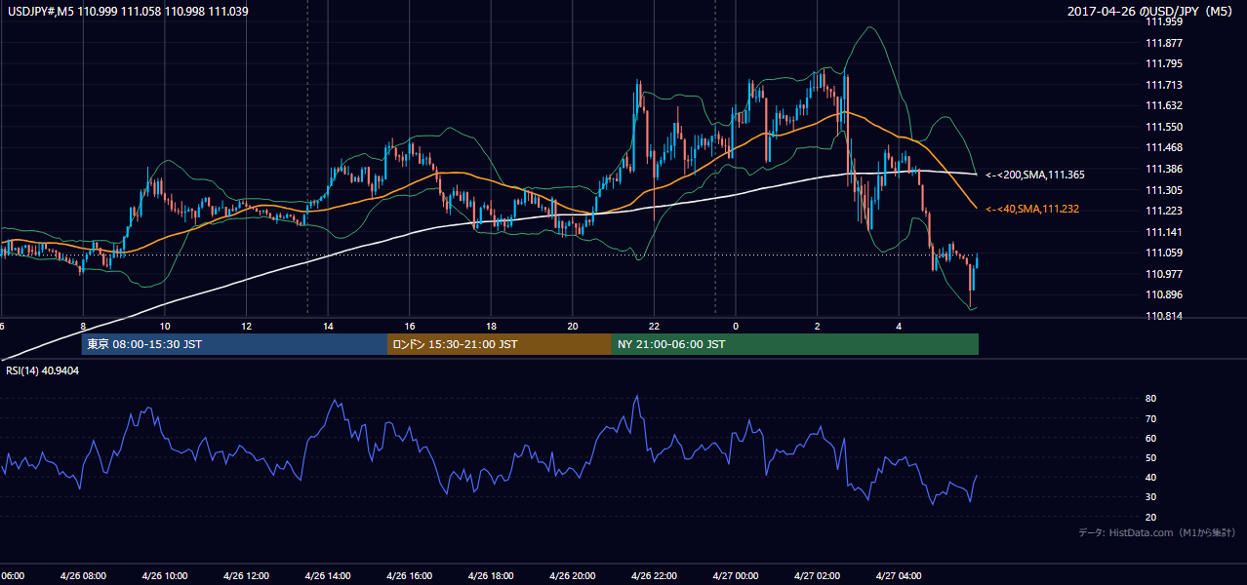Click price axis label 111.223
The height and width of the screenshot is (585, 1247).
(1163, 212)
